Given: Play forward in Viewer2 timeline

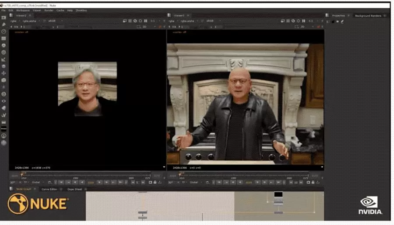Looking at the screenshot, I should [99, 182].
